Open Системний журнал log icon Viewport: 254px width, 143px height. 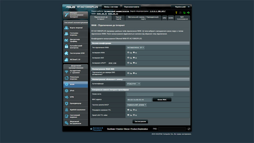click(x=66, y=116)
